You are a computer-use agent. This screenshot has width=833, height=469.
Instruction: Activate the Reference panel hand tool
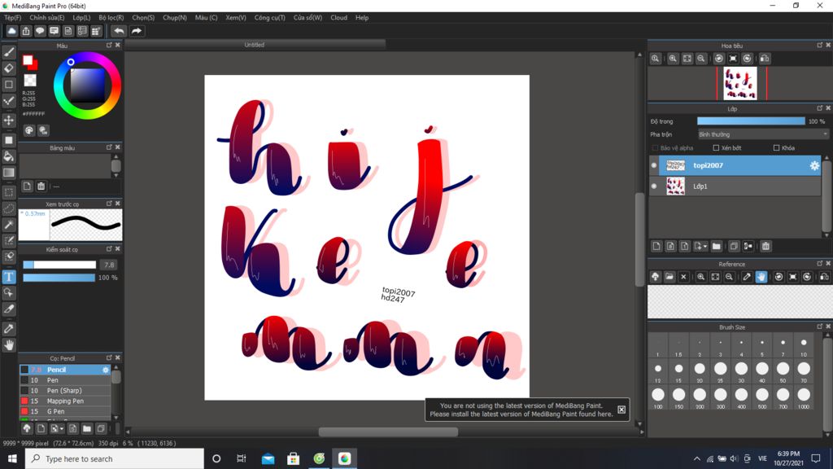(x=761, y=277)
